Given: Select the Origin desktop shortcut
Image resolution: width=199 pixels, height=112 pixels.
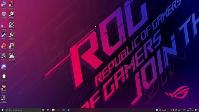Looking at the screenshot, I should pos(4,46).
